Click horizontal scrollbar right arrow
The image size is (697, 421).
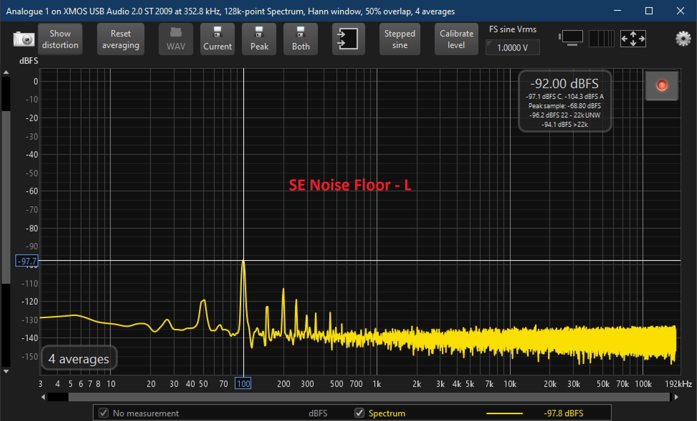(x=676, y=397)
